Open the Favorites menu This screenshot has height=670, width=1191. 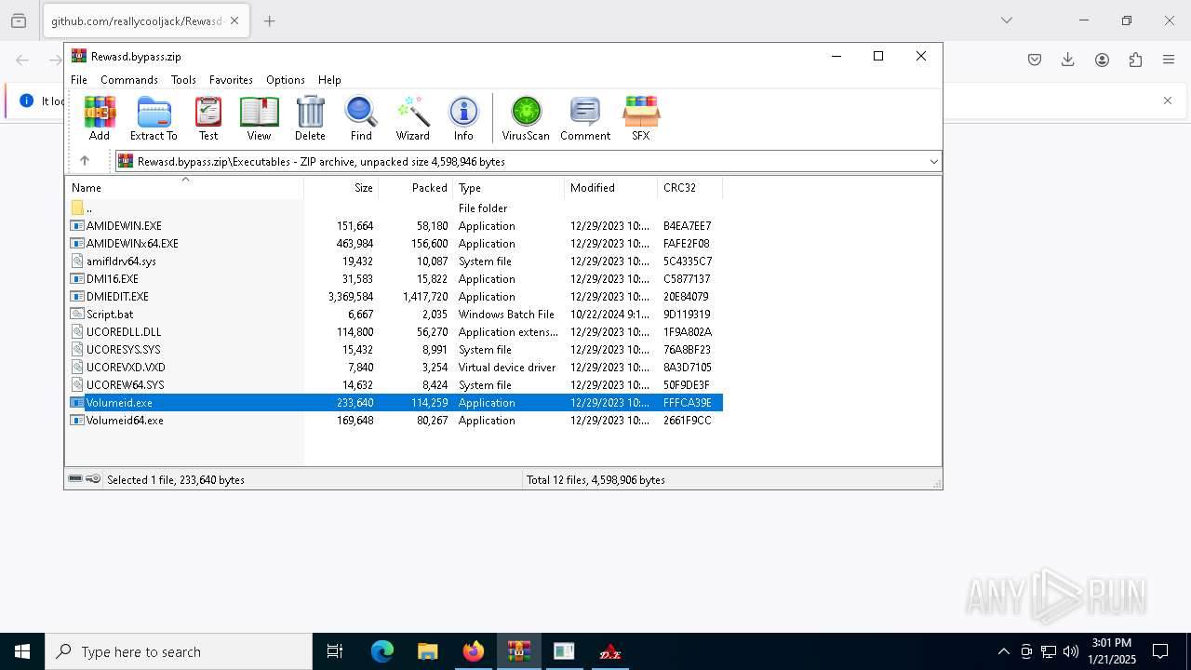pos(231,80)
